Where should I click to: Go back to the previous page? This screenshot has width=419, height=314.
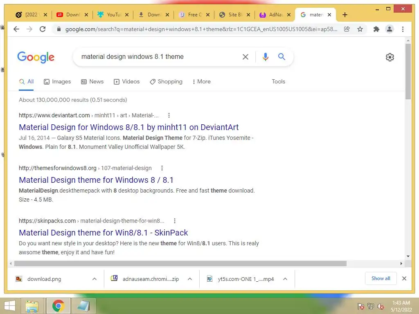(16, 29)
